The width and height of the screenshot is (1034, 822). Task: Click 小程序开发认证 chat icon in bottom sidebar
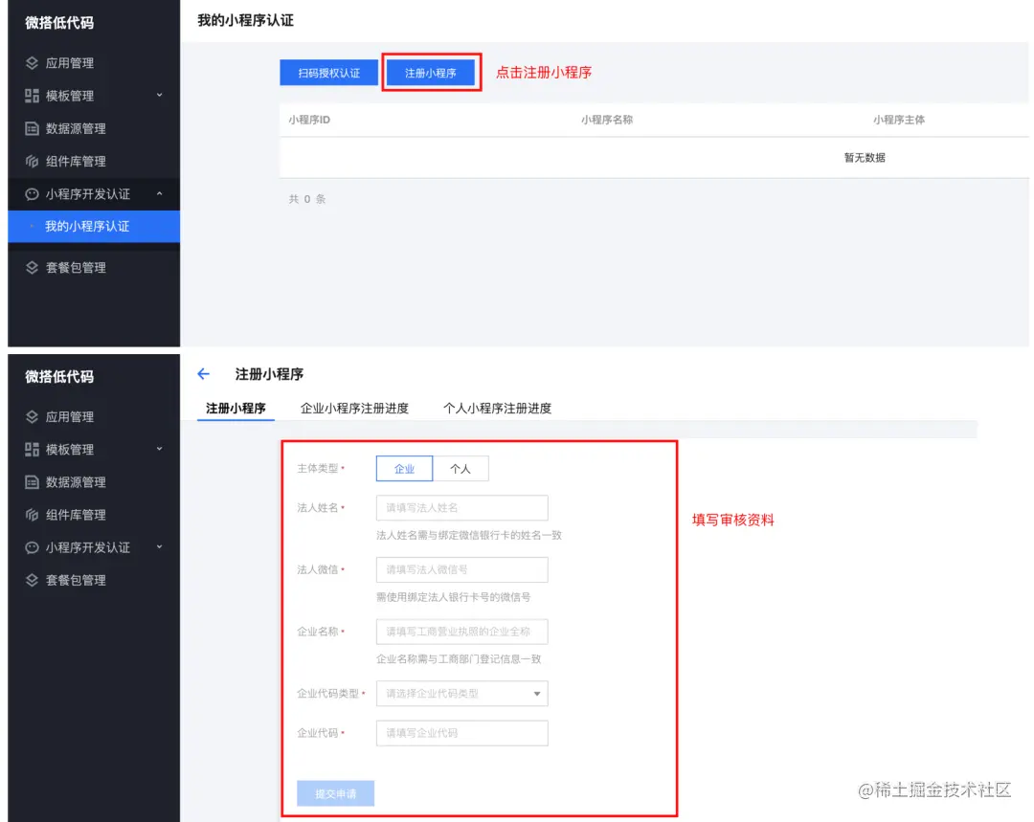pyautogui.click(x=32, y=547)
